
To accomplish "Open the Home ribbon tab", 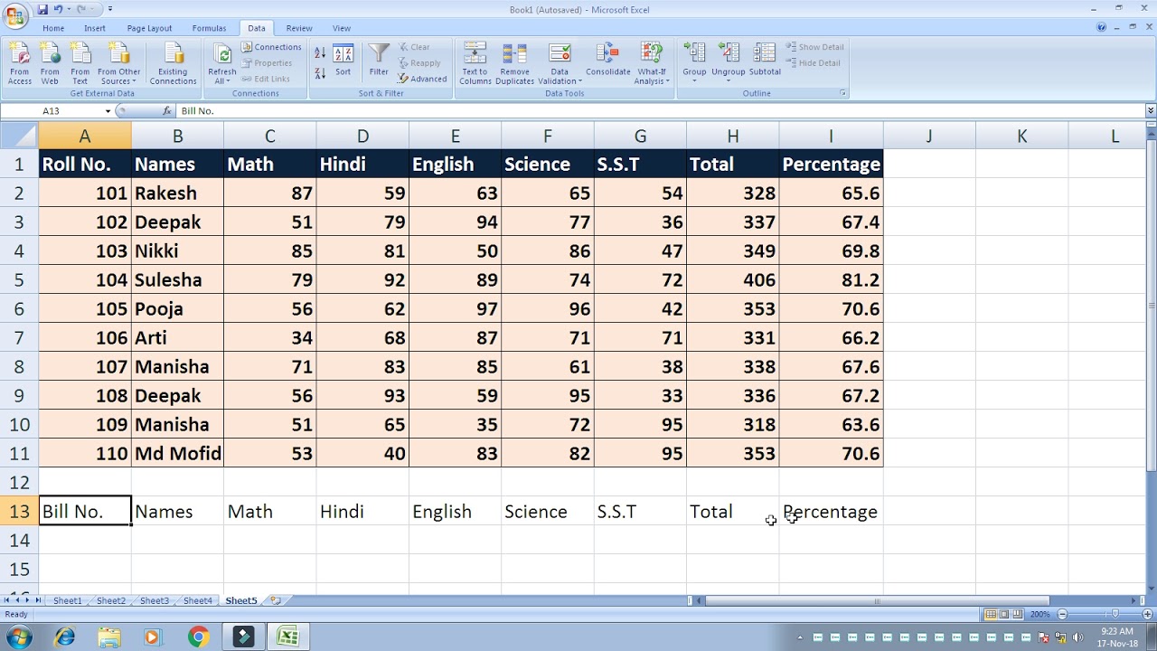I will (53, 28).
